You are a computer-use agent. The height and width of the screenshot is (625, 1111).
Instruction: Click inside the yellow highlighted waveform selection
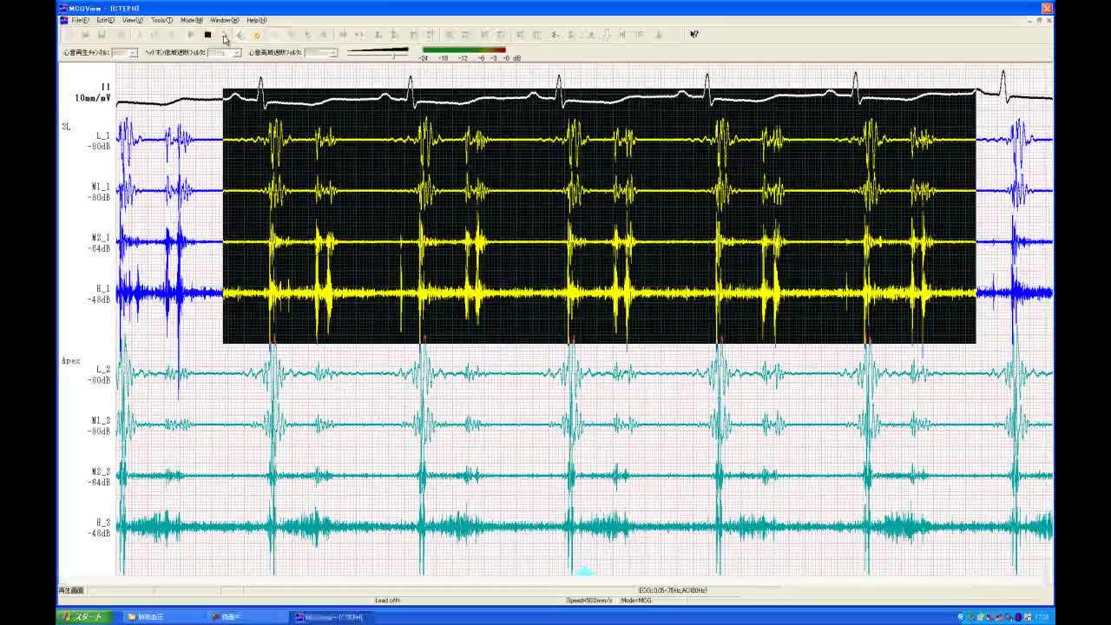point(599,217)
